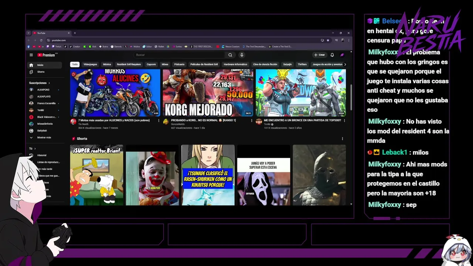
Task: Open the Kick bookmark
Action: (92, 47)
